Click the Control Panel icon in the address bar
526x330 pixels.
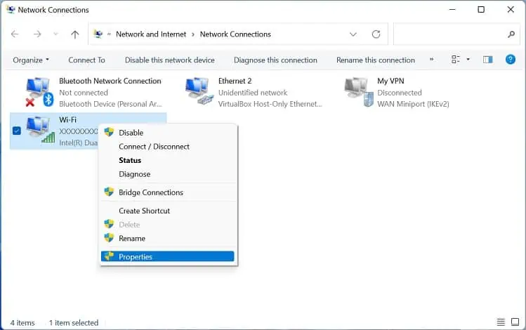point(98,34)
